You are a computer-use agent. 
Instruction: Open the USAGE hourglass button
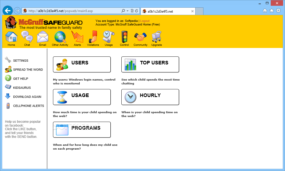tap(82, 97)
